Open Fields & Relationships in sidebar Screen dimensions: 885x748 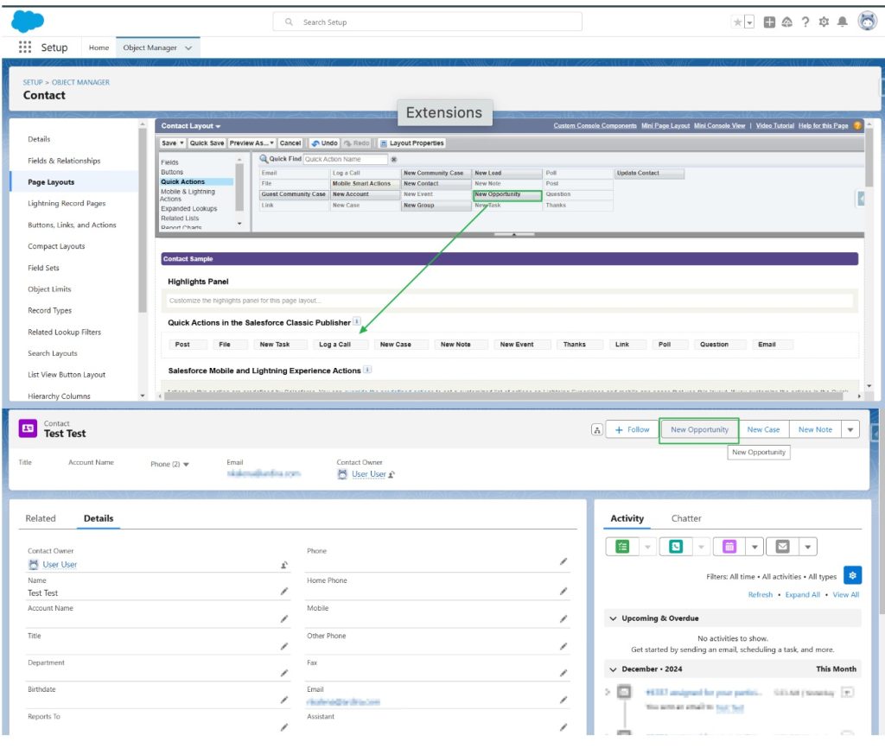click(64, 161)
